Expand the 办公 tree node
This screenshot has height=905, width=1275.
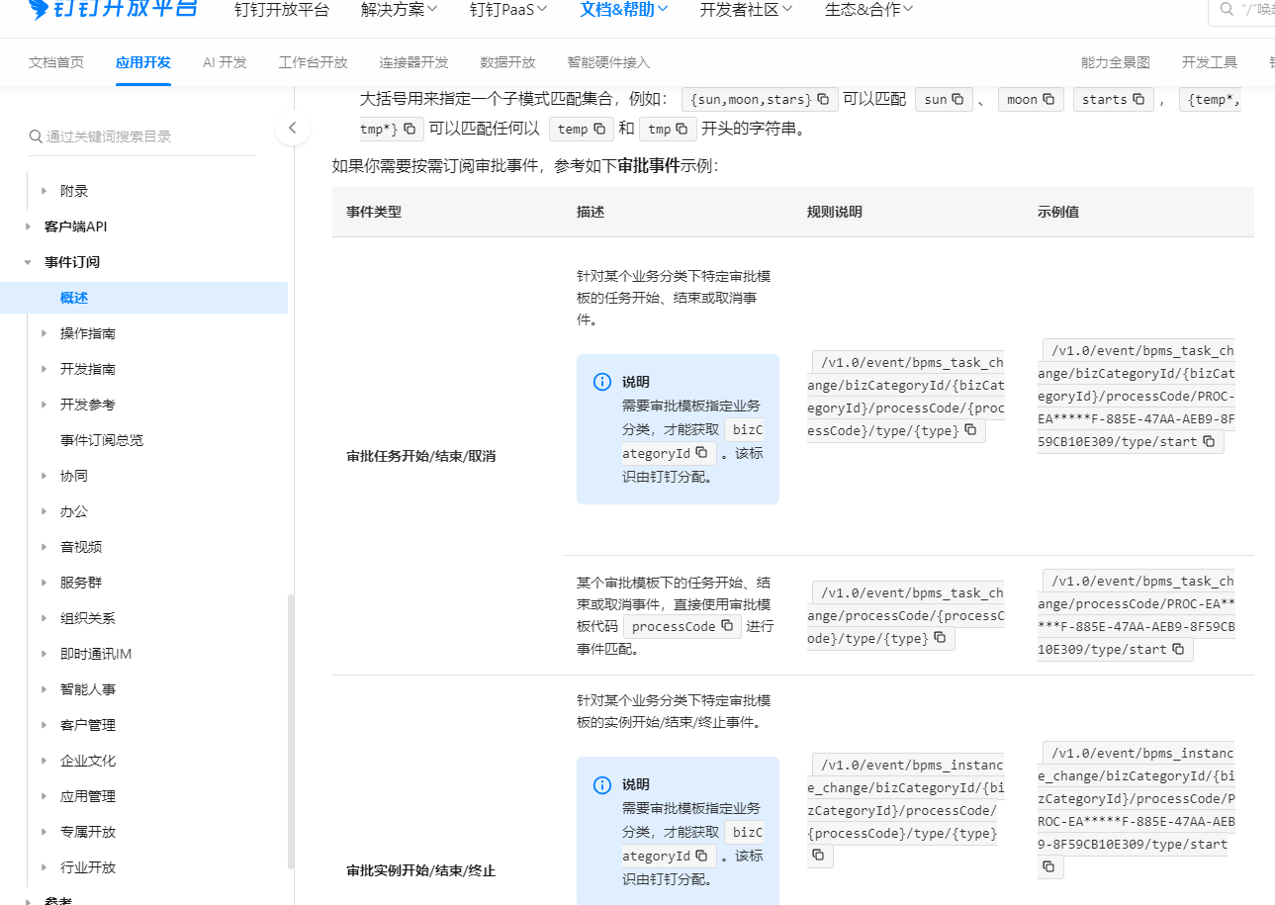coord(44,511)
